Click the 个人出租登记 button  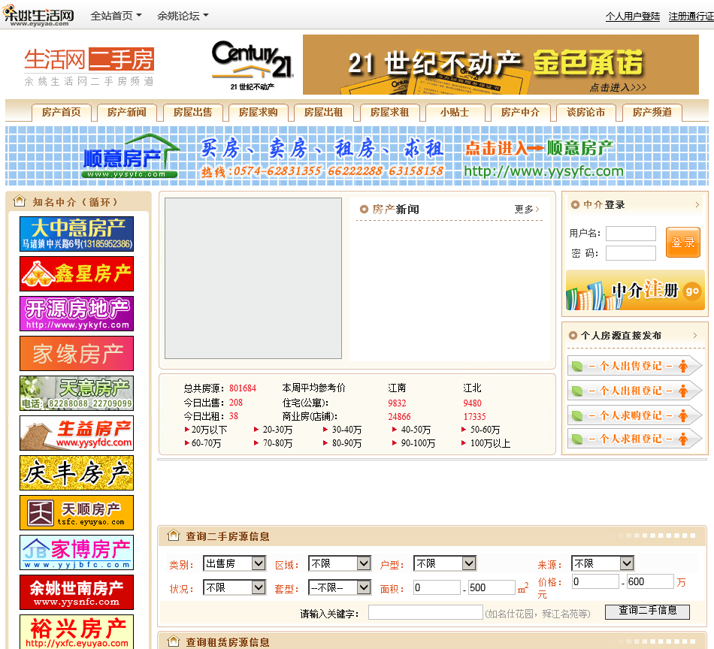click(x=634, y=391)
